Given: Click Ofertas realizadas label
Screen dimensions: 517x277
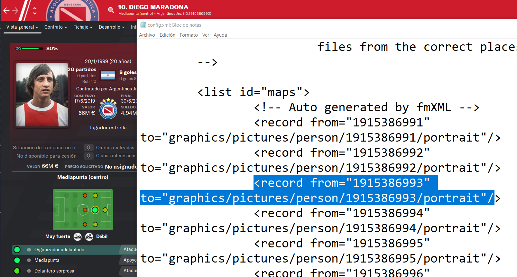Looking at the screenshot, I should coord(115,148).
